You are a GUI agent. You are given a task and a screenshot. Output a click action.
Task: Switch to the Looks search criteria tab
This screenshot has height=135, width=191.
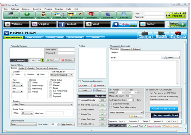22,68
